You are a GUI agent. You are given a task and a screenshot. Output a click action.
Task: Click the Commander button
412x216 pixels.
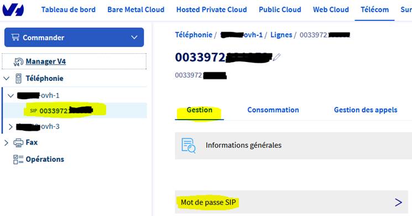click(74, 37)
